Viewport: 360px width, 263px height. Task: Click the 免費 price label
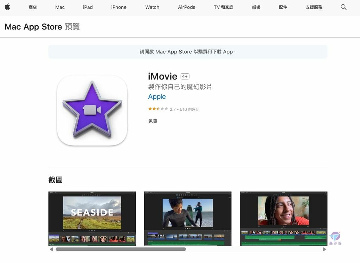point(153,121)
